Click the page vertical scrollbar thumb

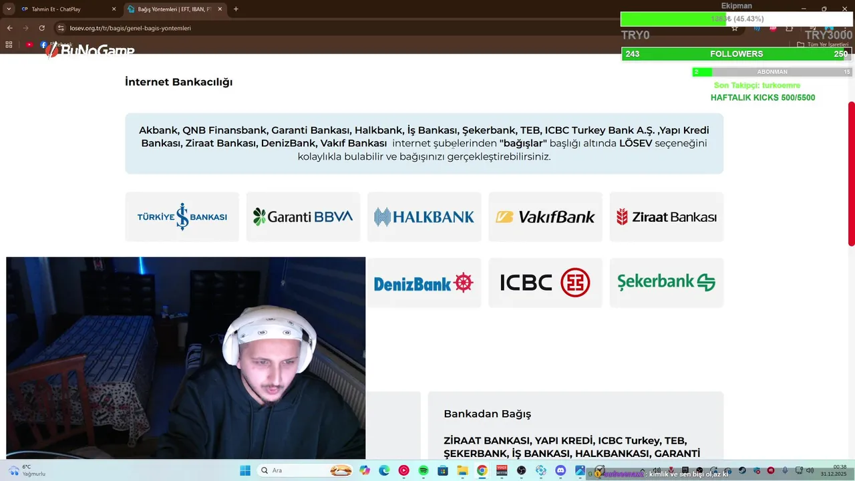[851, 174]
